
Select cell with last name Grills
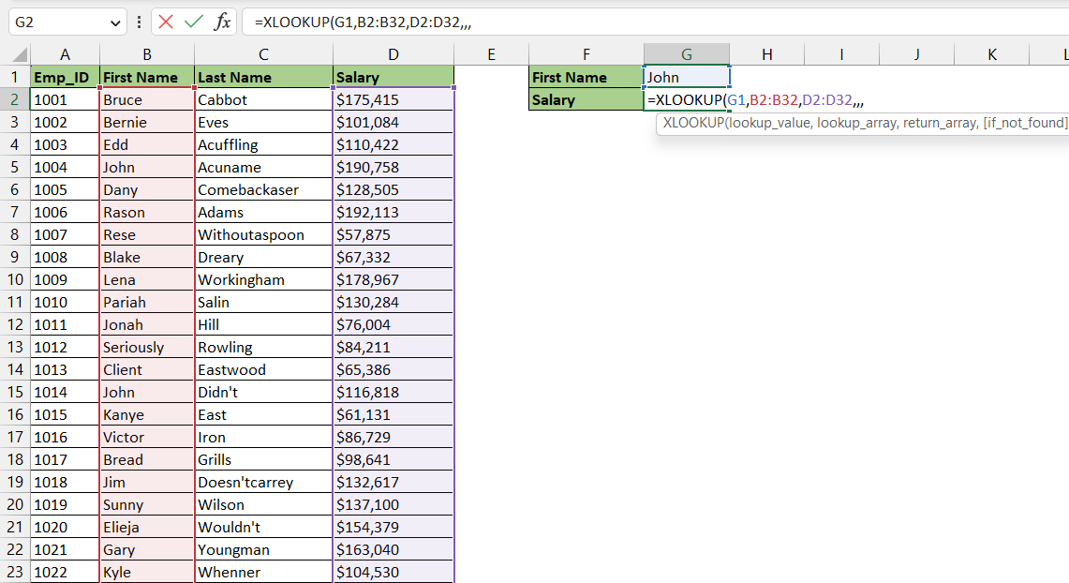point(263,459)
